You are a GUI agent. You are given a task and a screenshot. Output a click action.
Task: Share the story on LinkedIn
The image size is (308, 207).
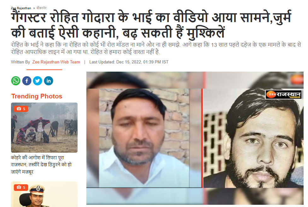[49, 81]
